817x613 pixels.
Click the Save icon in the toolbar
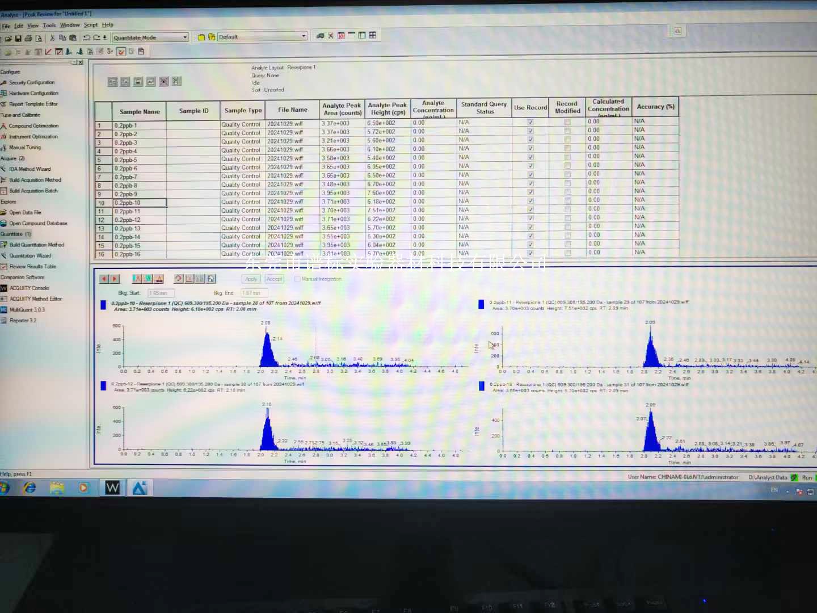click(18, 39)
